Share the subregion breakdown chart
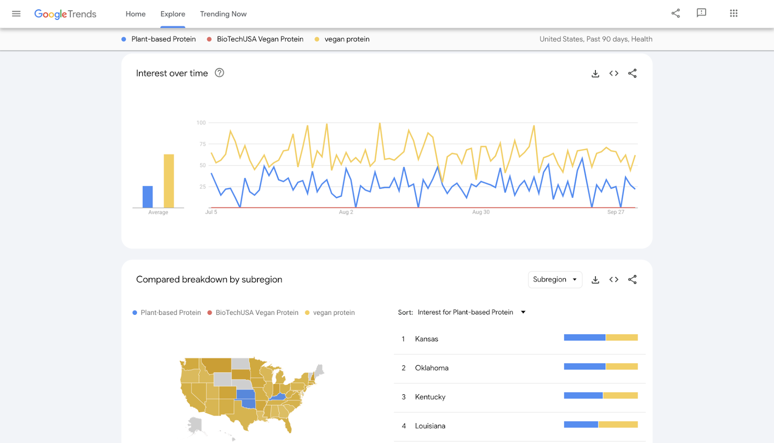Viewport: 774px width, 443px height. point(632,280)
